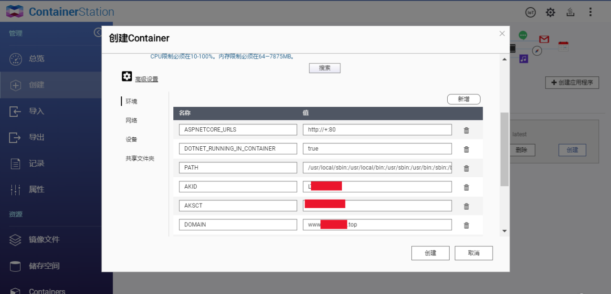The height and width of the screenshot is (294, 611).
Task: Switch to 网络 network tab
Action: (x=131, y=121)
